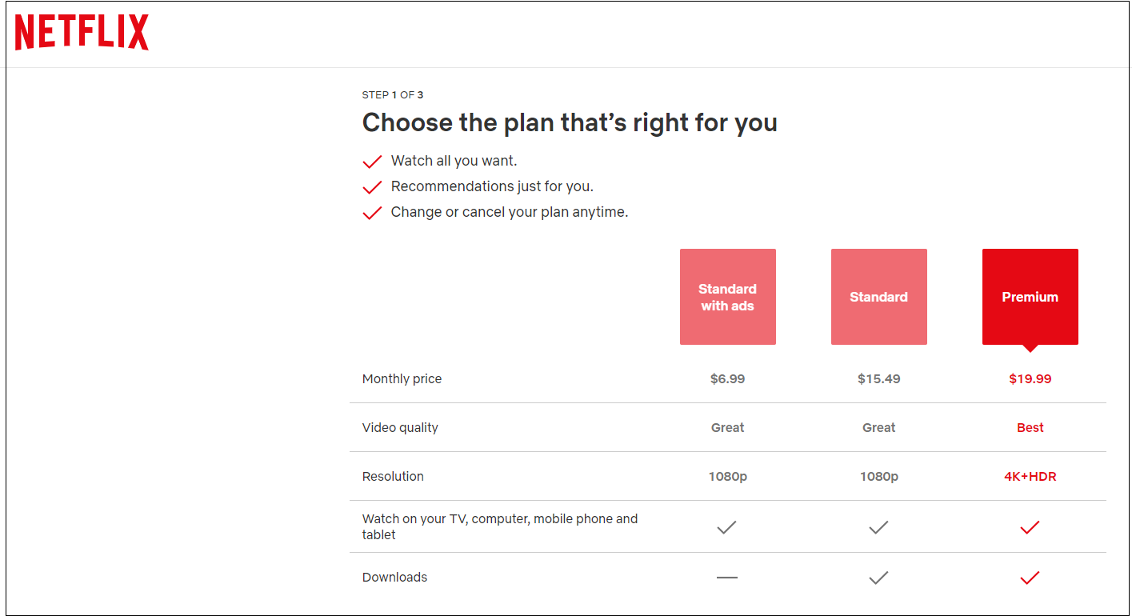Click the red check beside "Watch all you want"
The height and width of the screenshot is (616, 1132).
pos(372,160)
